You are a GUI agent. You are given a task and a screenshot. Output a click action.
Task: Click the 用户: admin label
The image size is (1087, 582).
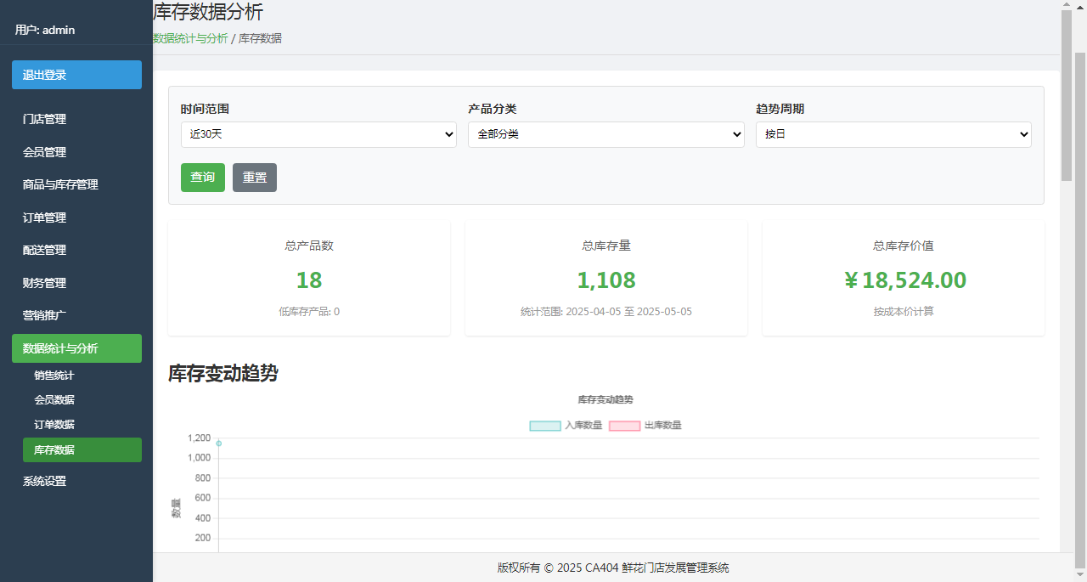click(45, 30)
